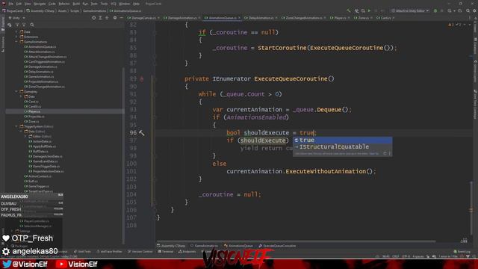Click the Build hammer icon in toolbar
The width and height of the screenshot is (478, 269).
pos(349,10)
